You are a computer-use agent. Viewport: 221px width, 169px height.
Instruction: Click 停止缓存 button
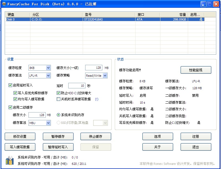(x=96, y=136)
